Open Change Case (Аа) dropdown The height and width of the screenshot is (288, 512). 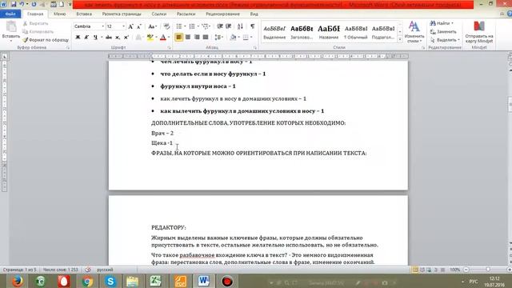(152, 26)
